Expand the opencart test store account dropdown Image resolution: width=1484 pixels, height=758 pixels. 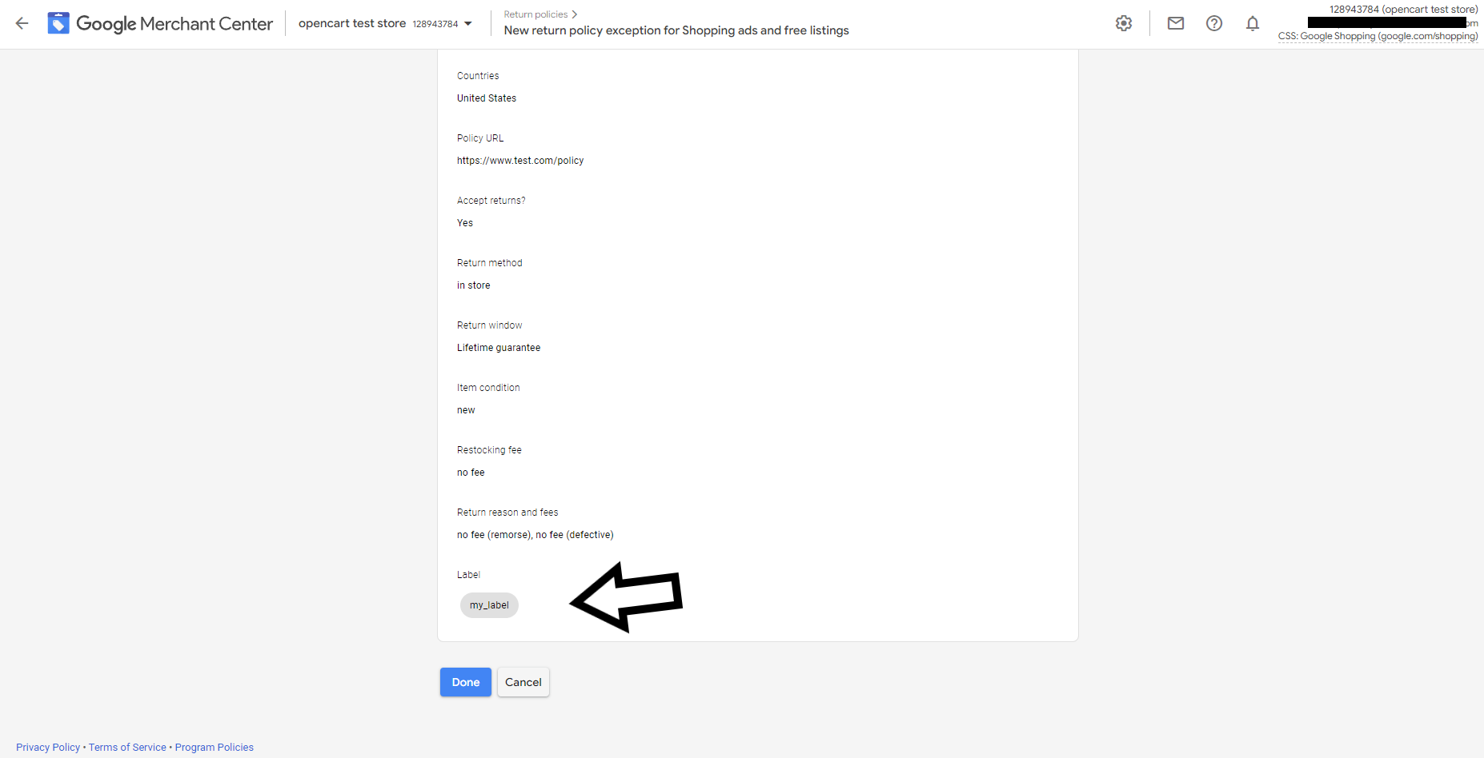(x=467, y=24)
